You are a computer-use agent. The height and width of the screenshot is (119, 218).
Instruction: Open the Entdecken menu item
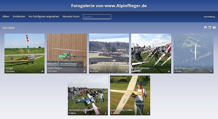(x=19, y=17)
